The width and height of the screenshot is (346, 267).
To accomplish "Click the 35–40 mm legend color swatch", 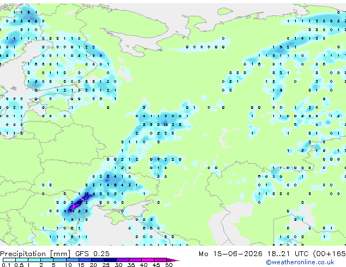I will pos(135,260).
